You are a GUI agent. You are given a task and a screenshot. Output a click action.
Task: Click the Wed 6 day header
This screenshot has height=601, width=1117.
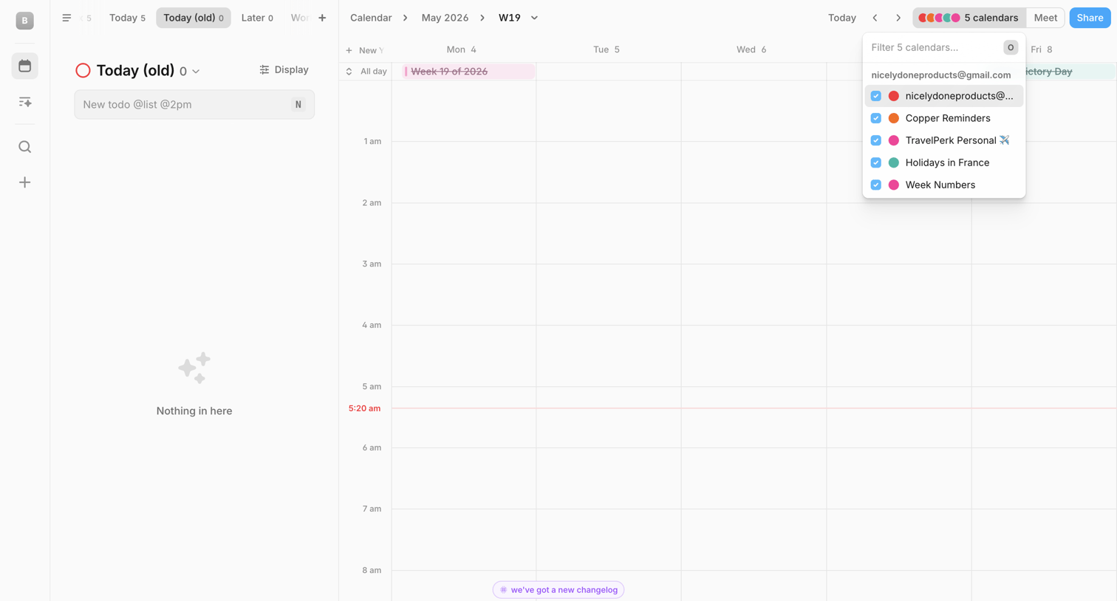pyautogui.click(x=751, y=49)
